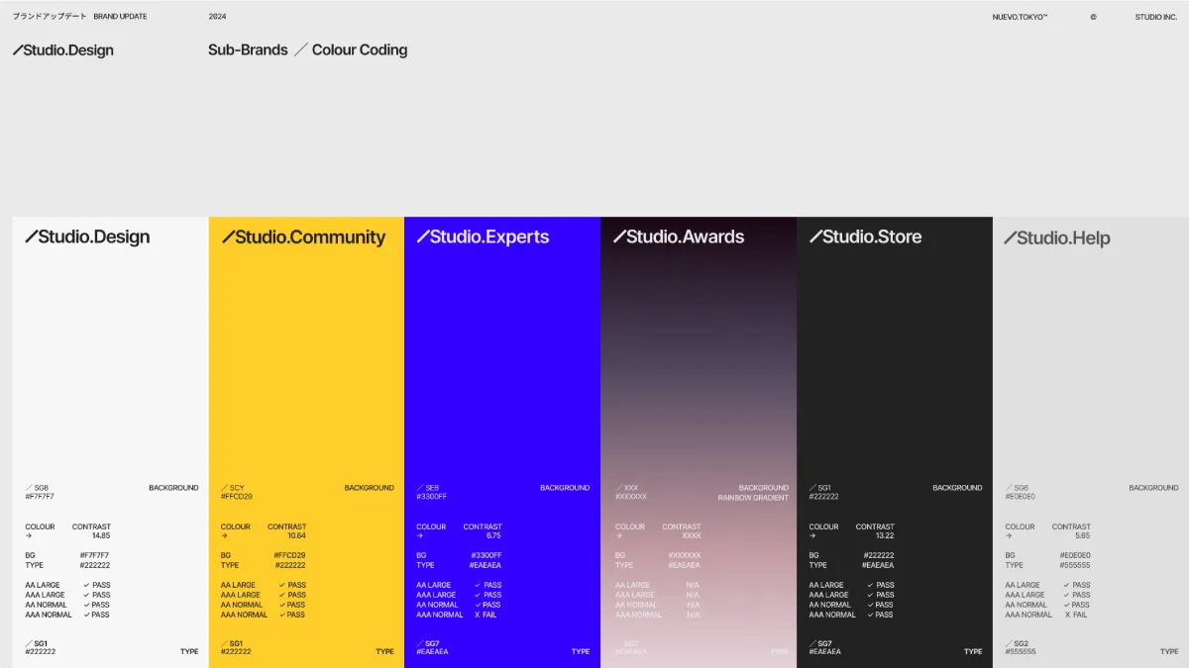Click the top-left /Studio.Design logo
The image size is (1189, 668).
point(63,50)
